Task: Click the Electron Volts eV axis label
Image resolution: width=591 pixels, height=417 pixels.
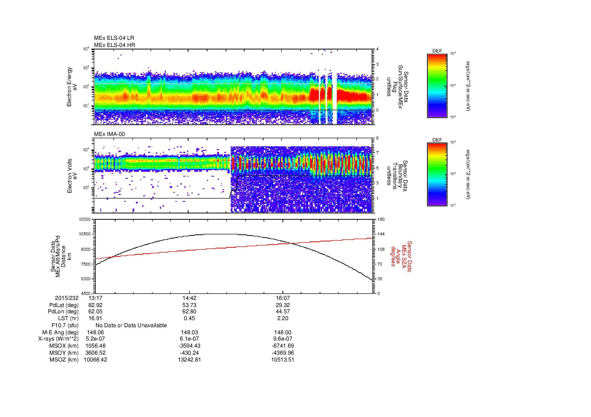Action: click(x=72, y=176)
